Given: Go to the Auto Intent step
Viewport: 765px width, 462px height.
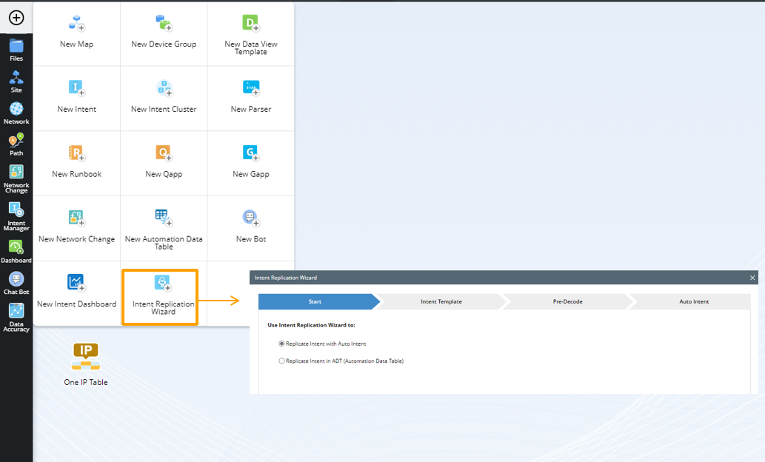Looking at the screenshot, I should pyautogui.click(x=694, y=301).
